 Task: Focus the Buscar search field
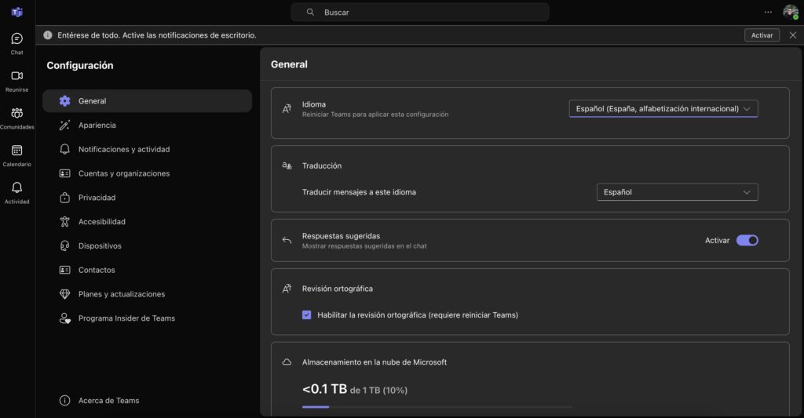pyautogui.click(x=420, y=12)
